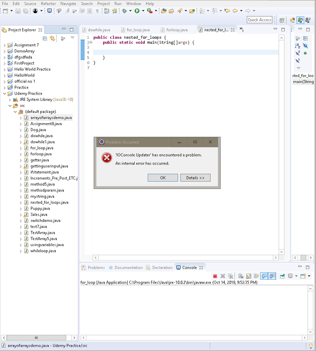Click Details >> in error dialog
Viewport: 316px width, 351px height.
coord(195,178)
